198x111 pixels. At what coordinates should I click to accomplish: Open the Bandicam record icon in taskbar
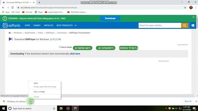click(x=68, y=108)
